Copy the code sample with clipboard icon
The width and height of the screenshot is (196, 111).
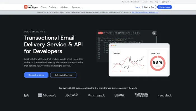point(154,33)
